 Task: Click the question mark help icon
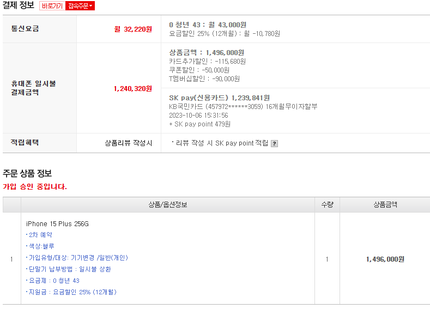click(x=274, y=144)
